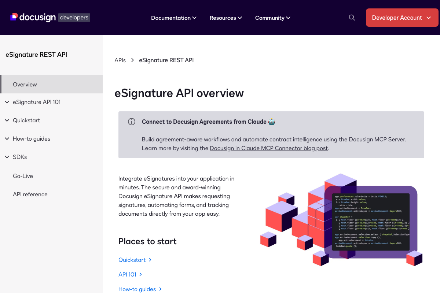The height and width of the screenshot is (293, 440).
Task: Click the info icon in Claude banner
Action: [132, 122]
